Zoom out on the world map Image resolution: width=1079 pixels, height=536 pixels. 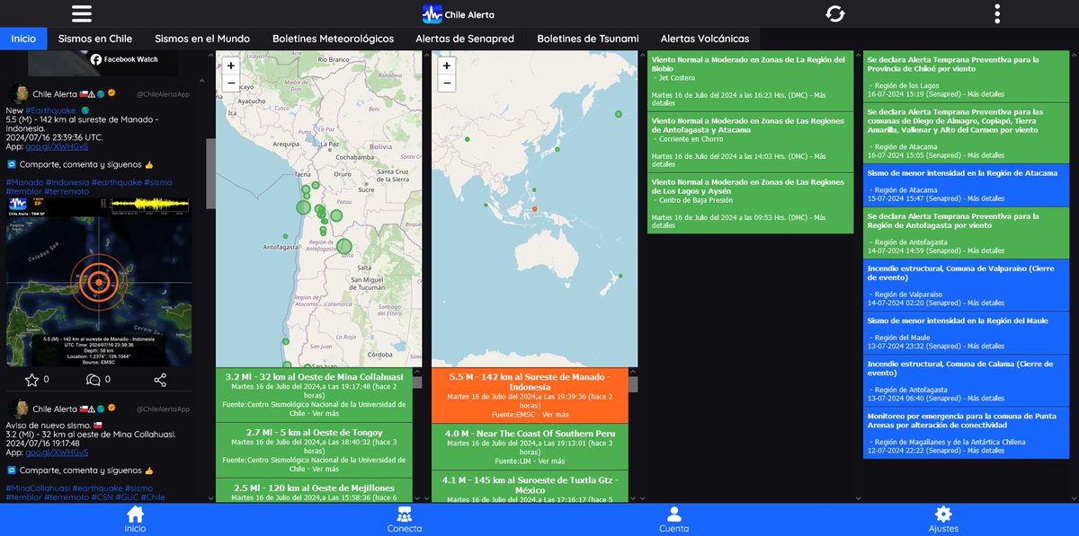tap(447, 83)
